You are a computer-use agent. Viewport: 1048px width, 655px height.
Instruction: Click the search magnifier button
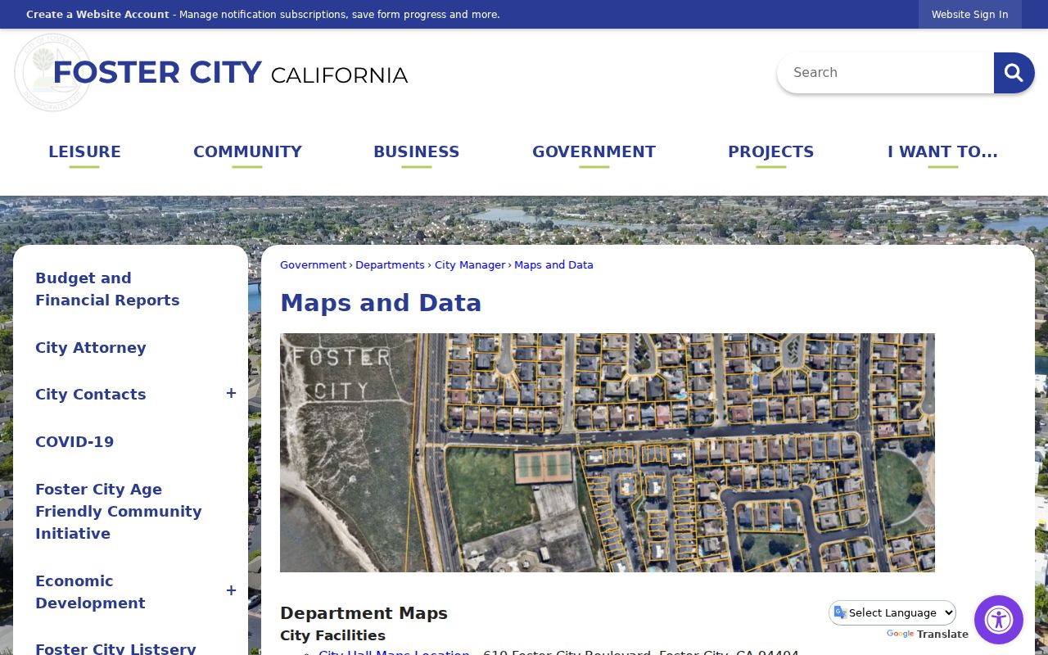[x=1014, y=73]
